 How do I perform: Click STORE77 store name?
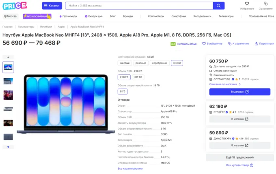tap(219, 112)
